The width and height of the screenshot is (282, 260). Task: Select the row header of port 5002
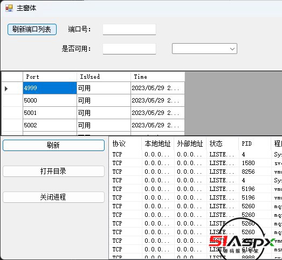click(x=12, y=125)
